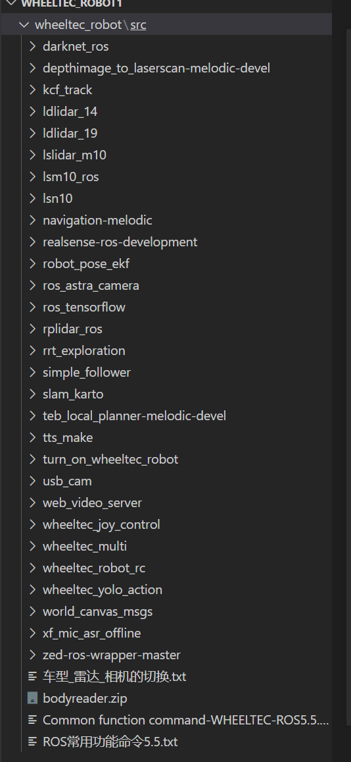
Task: Expand the zed-ros-wrapper-master chevron
Action: pos(32,655)
